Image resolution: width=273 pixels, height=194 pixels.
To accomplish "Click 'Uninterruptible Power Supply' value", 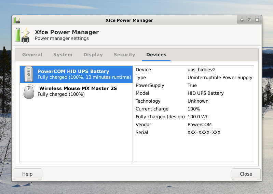I will (x=220, y=78).
